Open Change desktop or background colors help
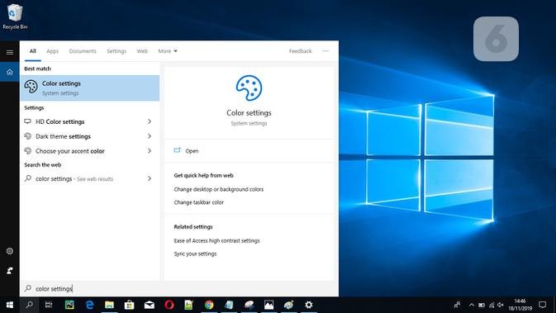556x313 pixels. [x=219, y=189]
